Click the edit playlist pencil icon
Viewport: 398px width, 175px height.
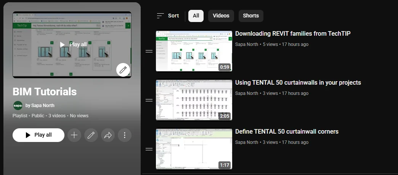(x=91, y=135)
